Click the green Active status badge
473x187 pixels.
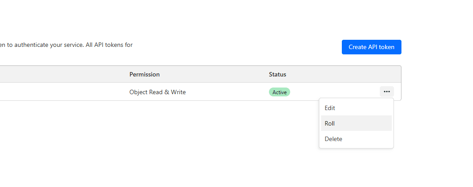click(279, 92)
